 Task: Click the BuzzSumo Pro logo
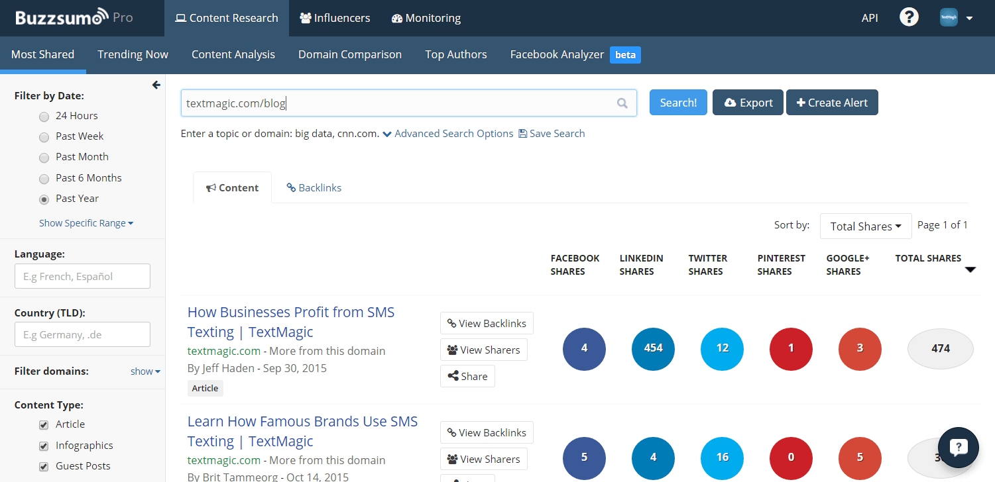click(74, 18)
